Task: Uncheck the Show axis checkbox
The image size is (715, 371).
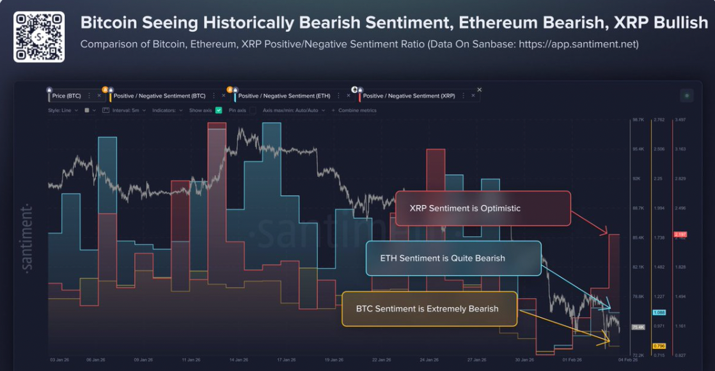Action: tap(218, 110)
